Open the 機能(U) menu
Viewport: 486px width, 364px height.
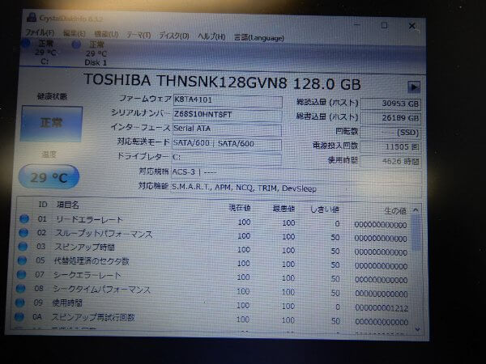coord(106,34)
